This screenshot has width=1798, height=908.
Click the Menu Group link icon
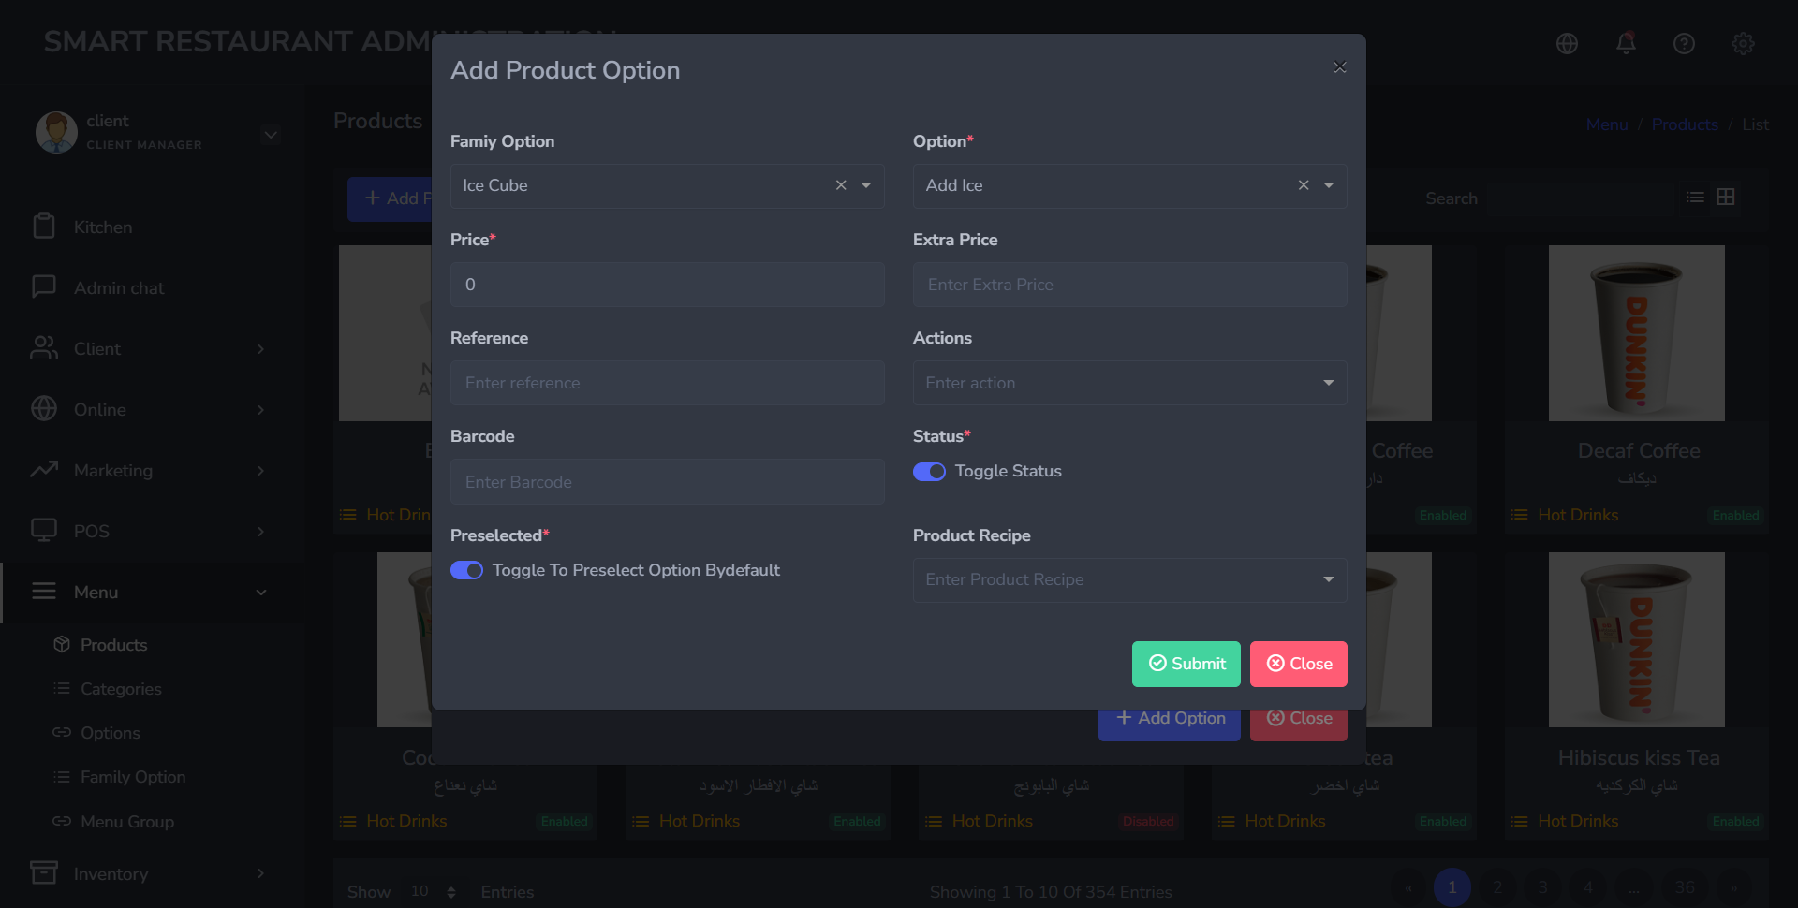point(62,821)
